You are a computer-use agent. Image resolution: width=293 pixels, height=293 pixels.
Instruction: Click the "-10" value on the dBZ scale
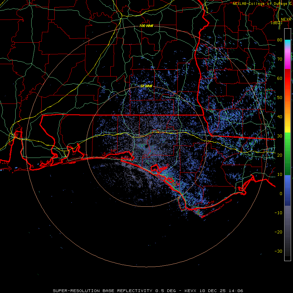click(278, 213)
